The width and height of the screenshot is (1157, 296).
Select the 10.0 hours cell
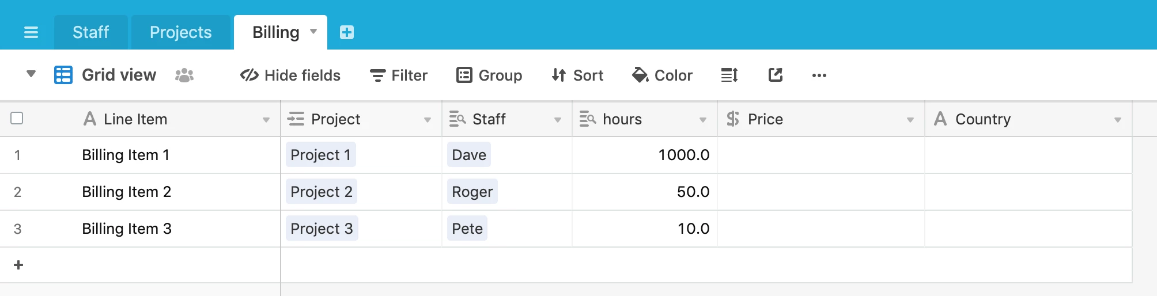pyautogui.click(x=645, y=229)
